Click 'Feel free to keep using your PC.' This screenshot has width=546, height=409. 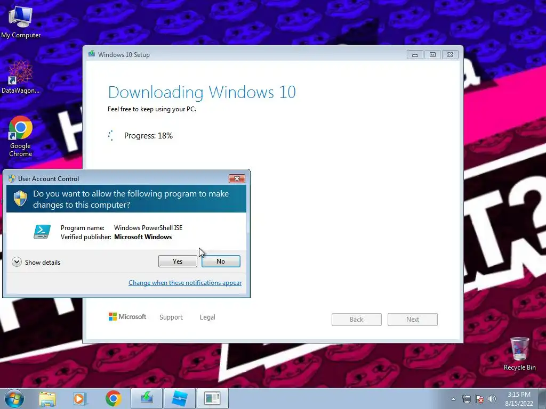coord(152,109)
